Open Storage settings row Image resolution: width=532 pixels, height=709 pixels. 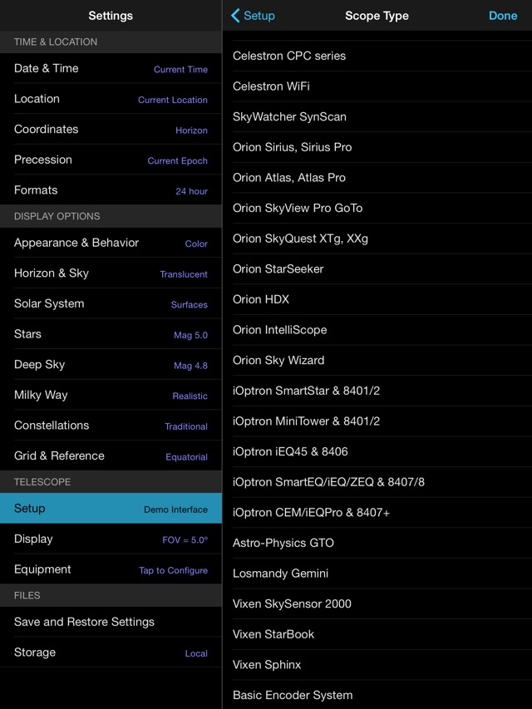111,652
